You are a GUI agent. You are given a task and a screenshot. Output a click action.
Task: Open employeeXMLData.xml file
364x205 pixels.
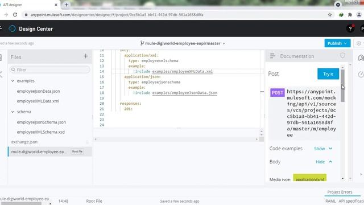tap(38, 101)
